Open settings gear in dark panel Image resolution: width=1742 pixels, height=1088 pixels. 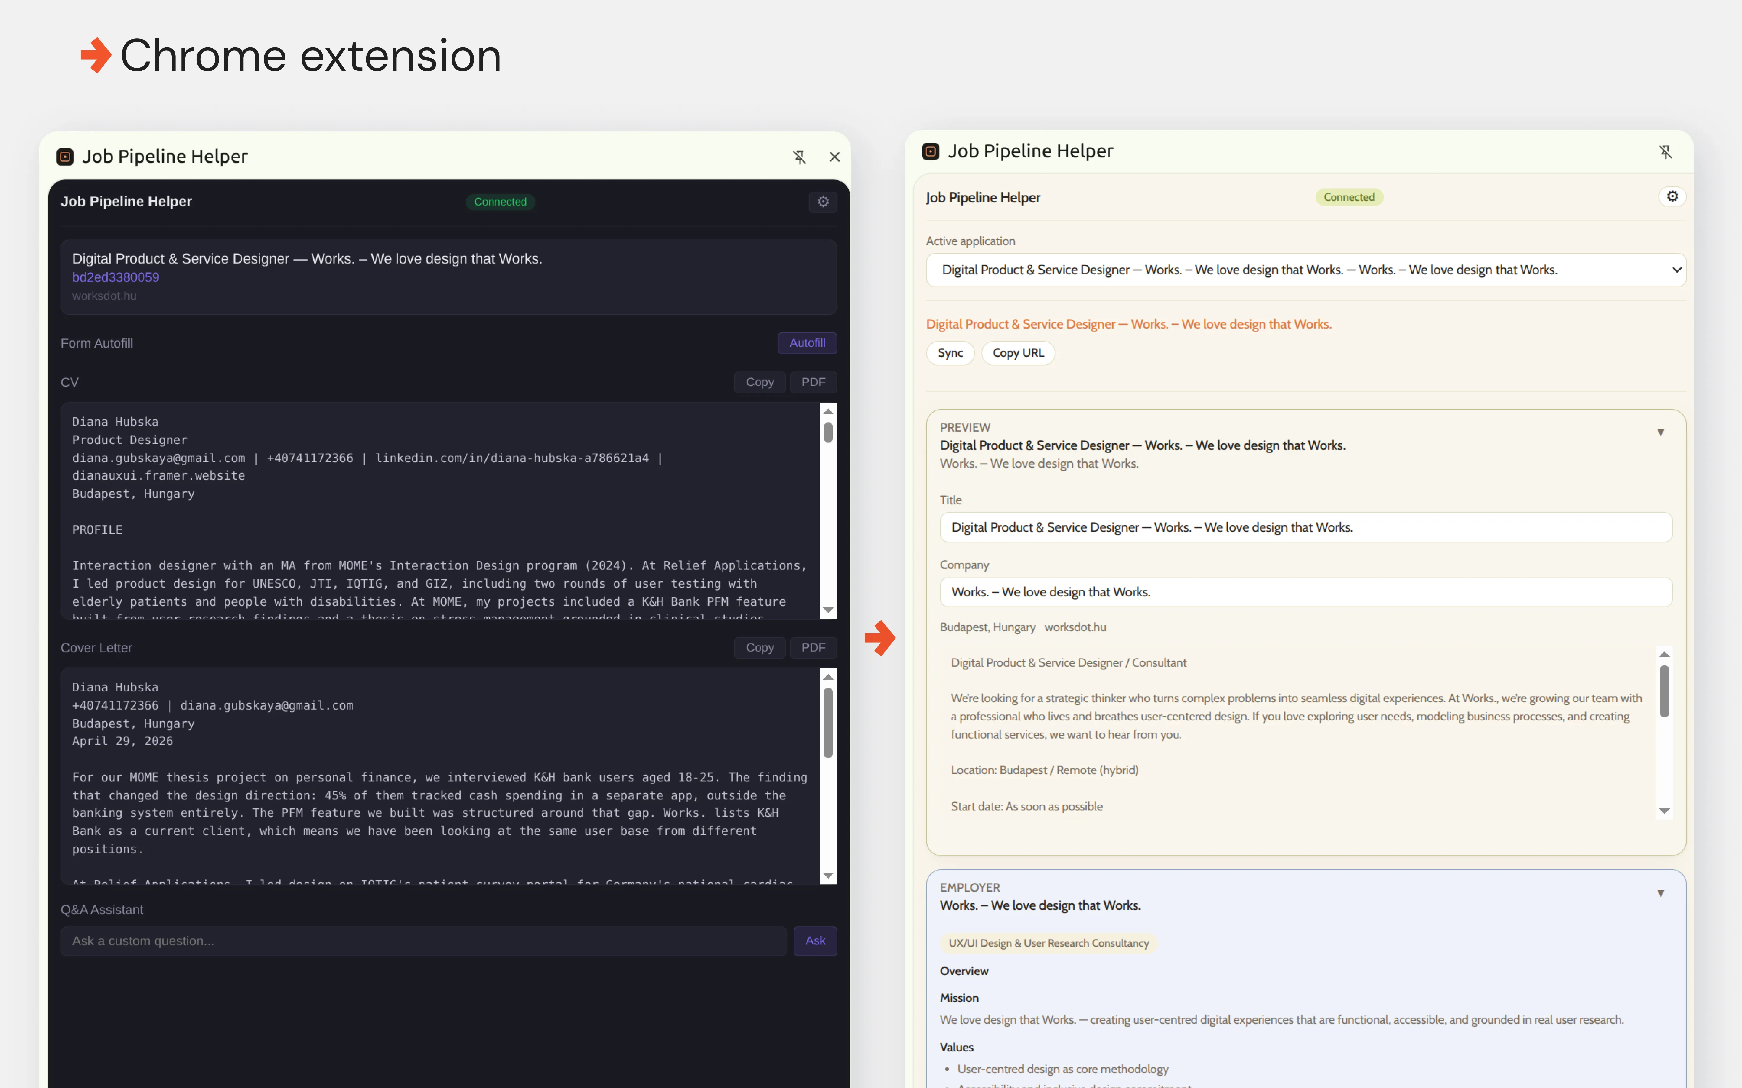click(823, 202)
